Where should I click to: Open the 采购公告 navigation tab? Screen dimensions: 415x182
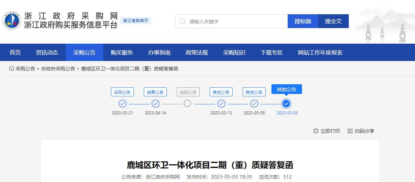tap(85, 52)
